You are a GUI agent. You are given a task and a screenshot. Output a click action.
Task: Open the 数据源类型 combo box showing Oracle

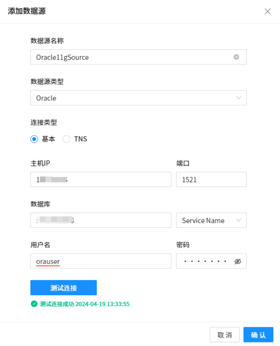point(132,98)
